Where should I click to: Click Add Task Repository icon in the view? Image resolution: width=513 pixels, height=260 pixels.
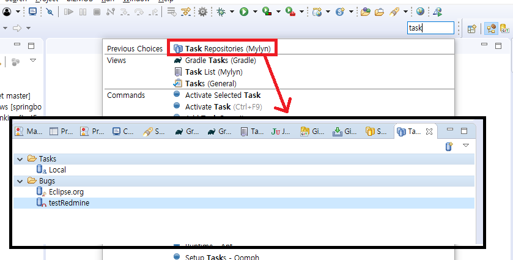tap(449, 146)
